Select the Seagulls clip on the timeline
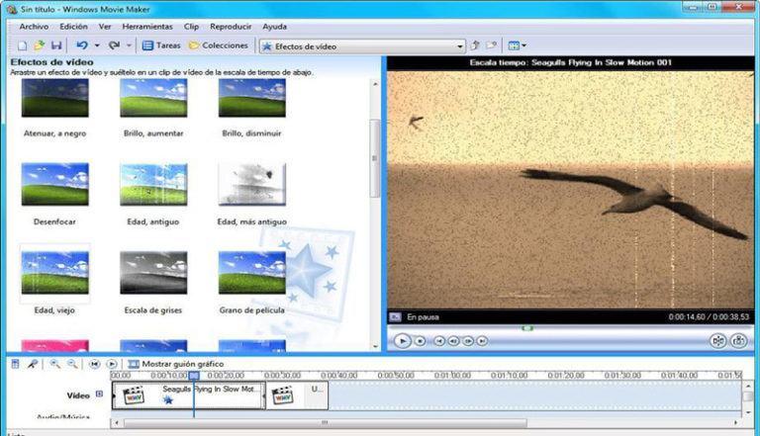Screen dimensions: 760x436 [189, 394]
